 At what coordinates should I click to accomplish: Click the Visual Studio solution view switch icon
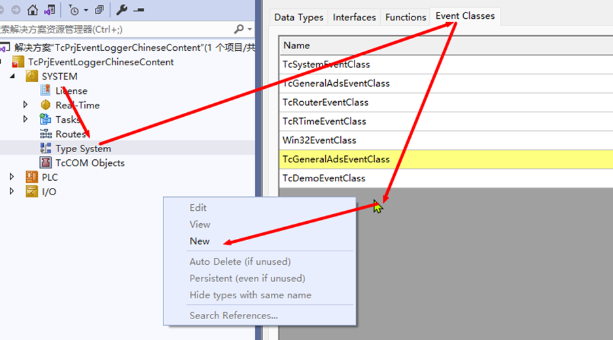(x=50, y=10)
